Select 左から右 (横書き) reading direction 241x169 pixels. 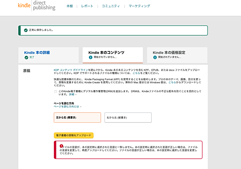[77, 118]
